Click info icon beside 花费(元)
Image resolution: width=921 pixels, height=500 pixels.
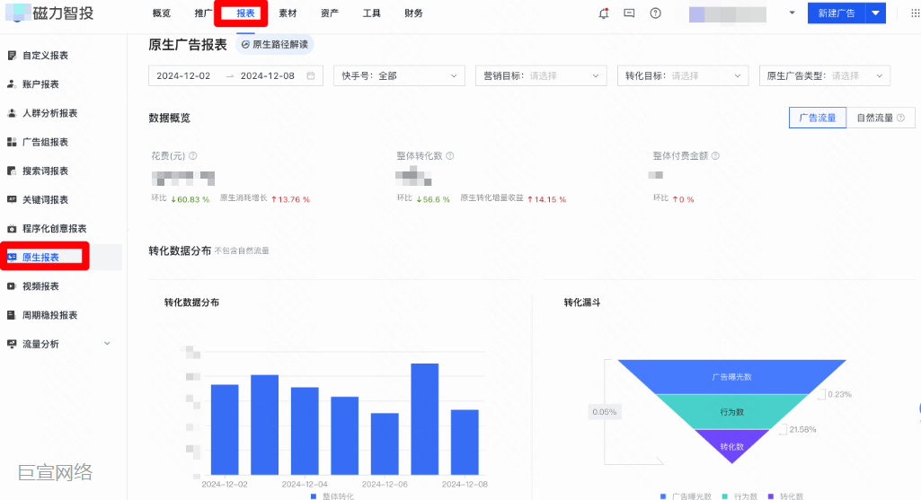[x=192, y=155]
